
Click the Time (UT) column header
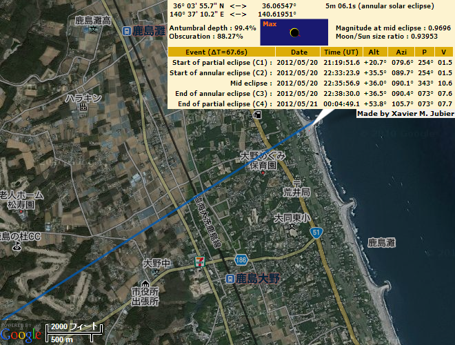[x=342, y=52]
